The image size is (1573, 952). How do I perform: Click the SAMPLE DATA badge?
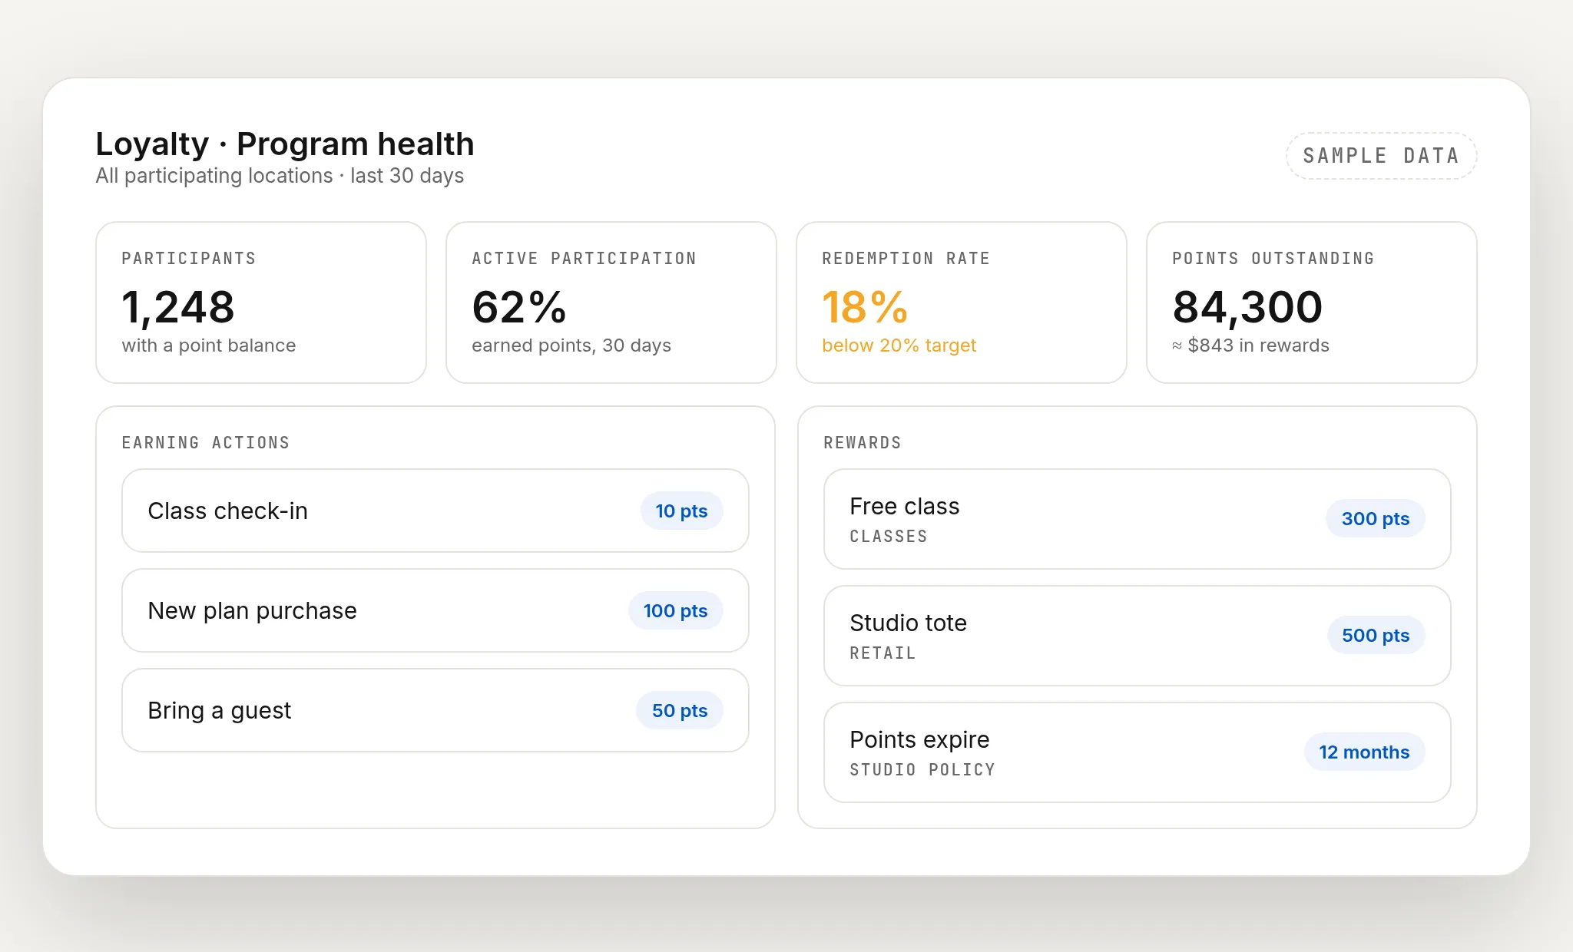[x=1381, y=156]
